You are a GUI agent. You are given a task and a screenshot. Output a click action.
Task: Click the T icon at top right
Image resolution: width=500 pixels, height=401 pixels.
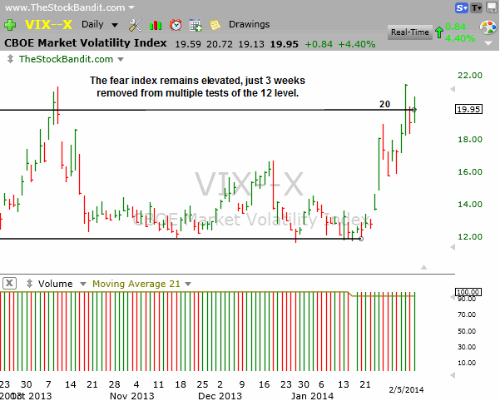coord(476,8)
